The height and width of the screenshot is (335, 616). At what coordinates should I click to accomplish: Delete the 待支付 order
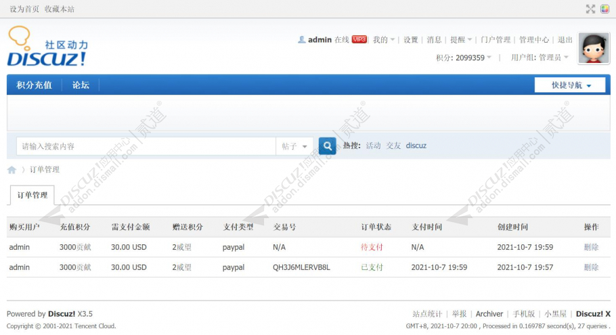[x=591, y=247]
